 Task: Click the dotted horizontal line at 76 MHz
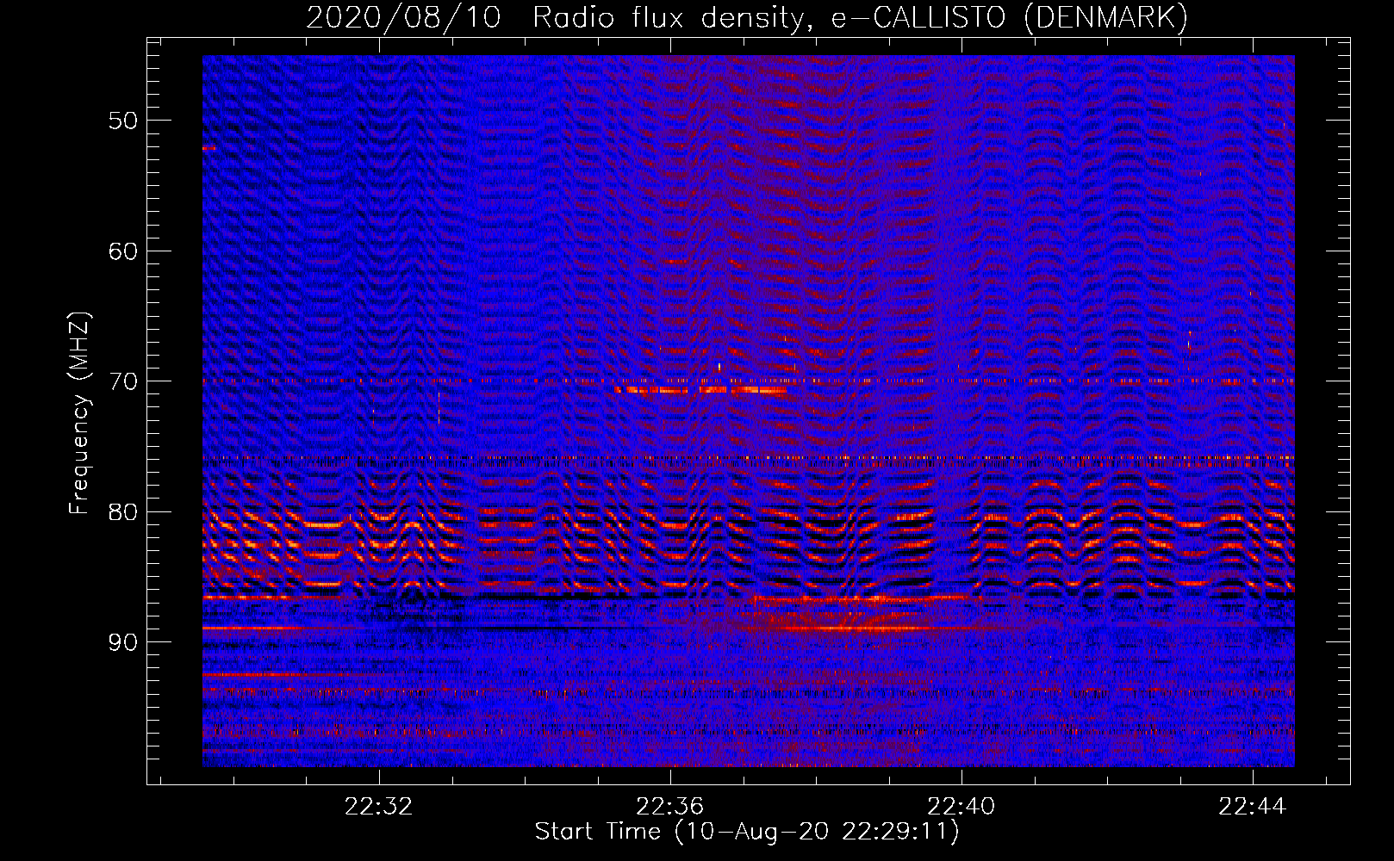(749, 457)
